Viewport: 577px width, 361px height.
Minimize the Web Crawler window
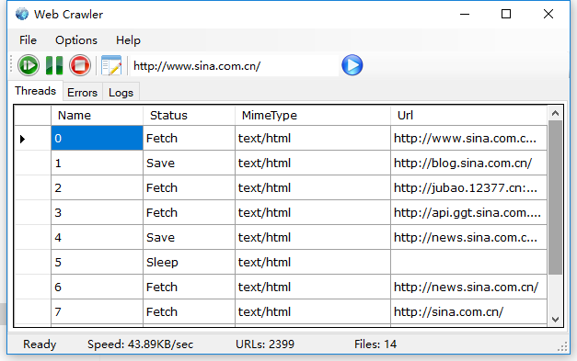pyautogui.click(x=465, y=14)
